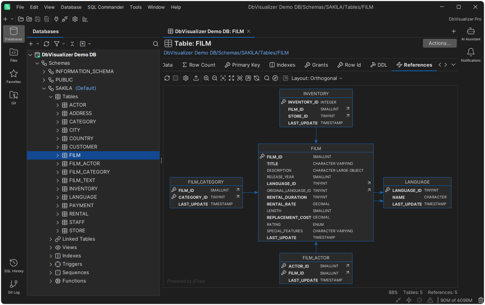Switch to the Grants tab
The height and width of the screenshot is (305, 485).
316,65
